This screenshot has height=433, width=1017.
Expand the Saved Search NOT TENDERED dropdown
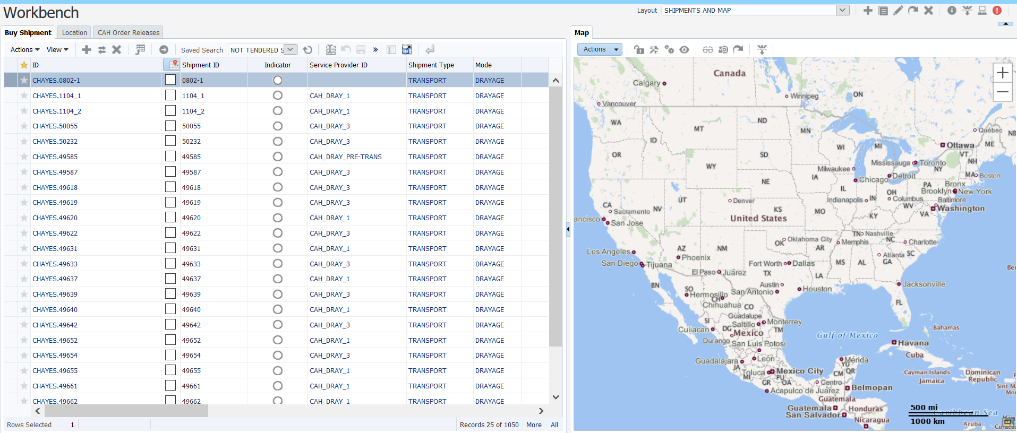pyautogui.click(x=290, y=50)
